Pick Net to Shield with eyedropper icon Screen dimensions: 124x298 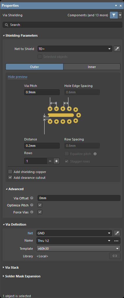117,49
